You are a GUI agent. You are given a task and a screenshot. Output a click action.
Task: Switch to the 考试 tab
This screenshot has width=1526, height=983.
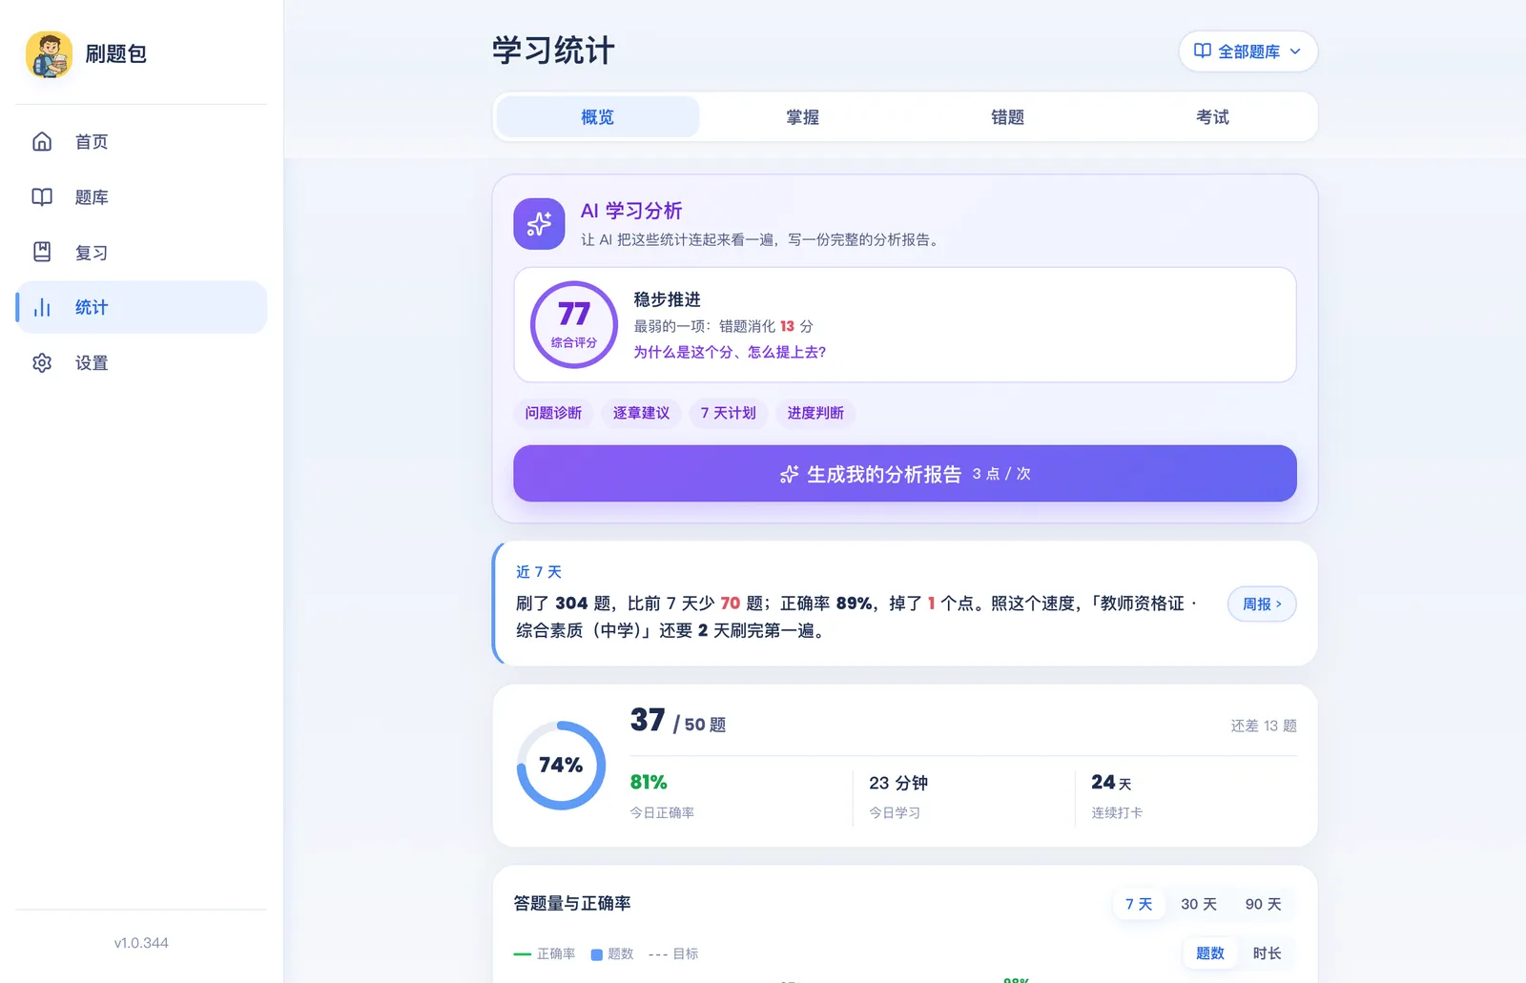[1213, 117]
